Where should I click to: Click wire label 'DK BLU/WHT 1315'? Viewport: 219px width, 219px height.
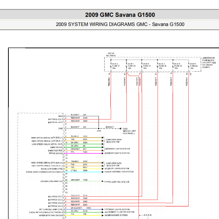pyautogui.click(x=81, y=208)
